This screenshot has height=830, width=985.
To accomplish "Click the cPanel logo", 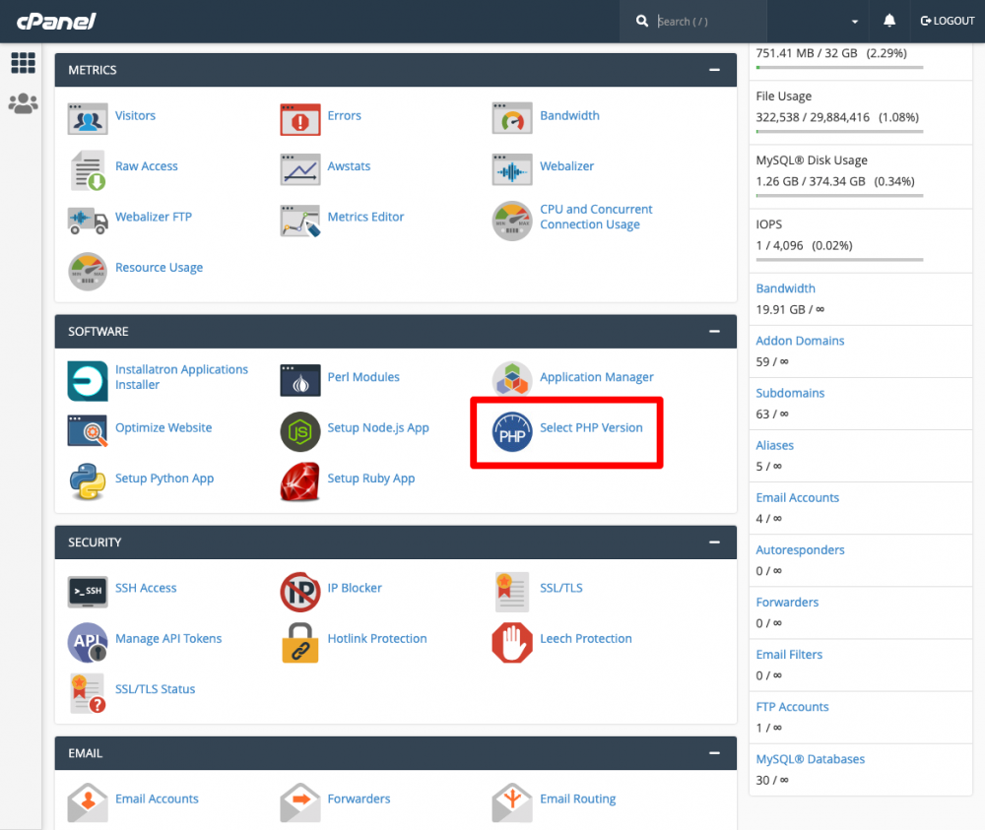I will coord(56,21).
